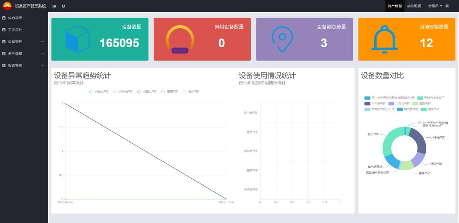Viewport: 459px width, 223px height.
Task: Toggle fullscreen with the expand icon
Action: click(447, 6)
